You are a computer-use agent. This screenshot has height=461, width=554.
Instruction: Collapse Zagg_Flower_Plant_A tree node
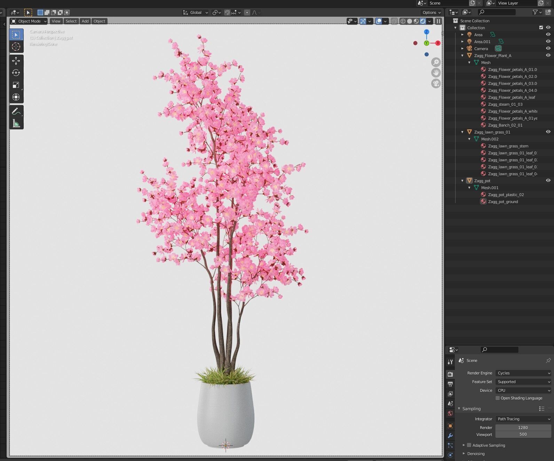[462, 55]
